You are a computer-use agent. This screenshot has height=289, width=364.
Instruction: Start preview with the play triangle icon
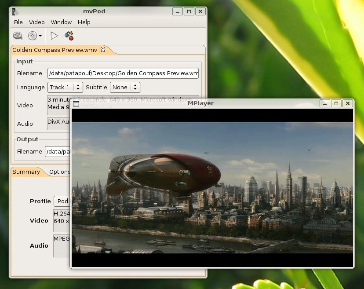click(x=54, y=36)
